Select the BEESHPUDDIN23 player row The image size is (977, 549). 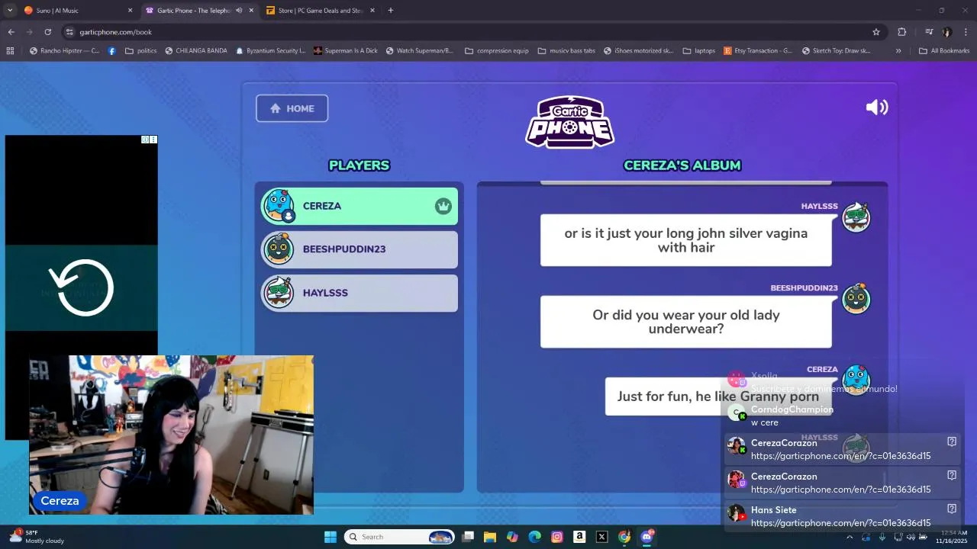tap(360, 249)
